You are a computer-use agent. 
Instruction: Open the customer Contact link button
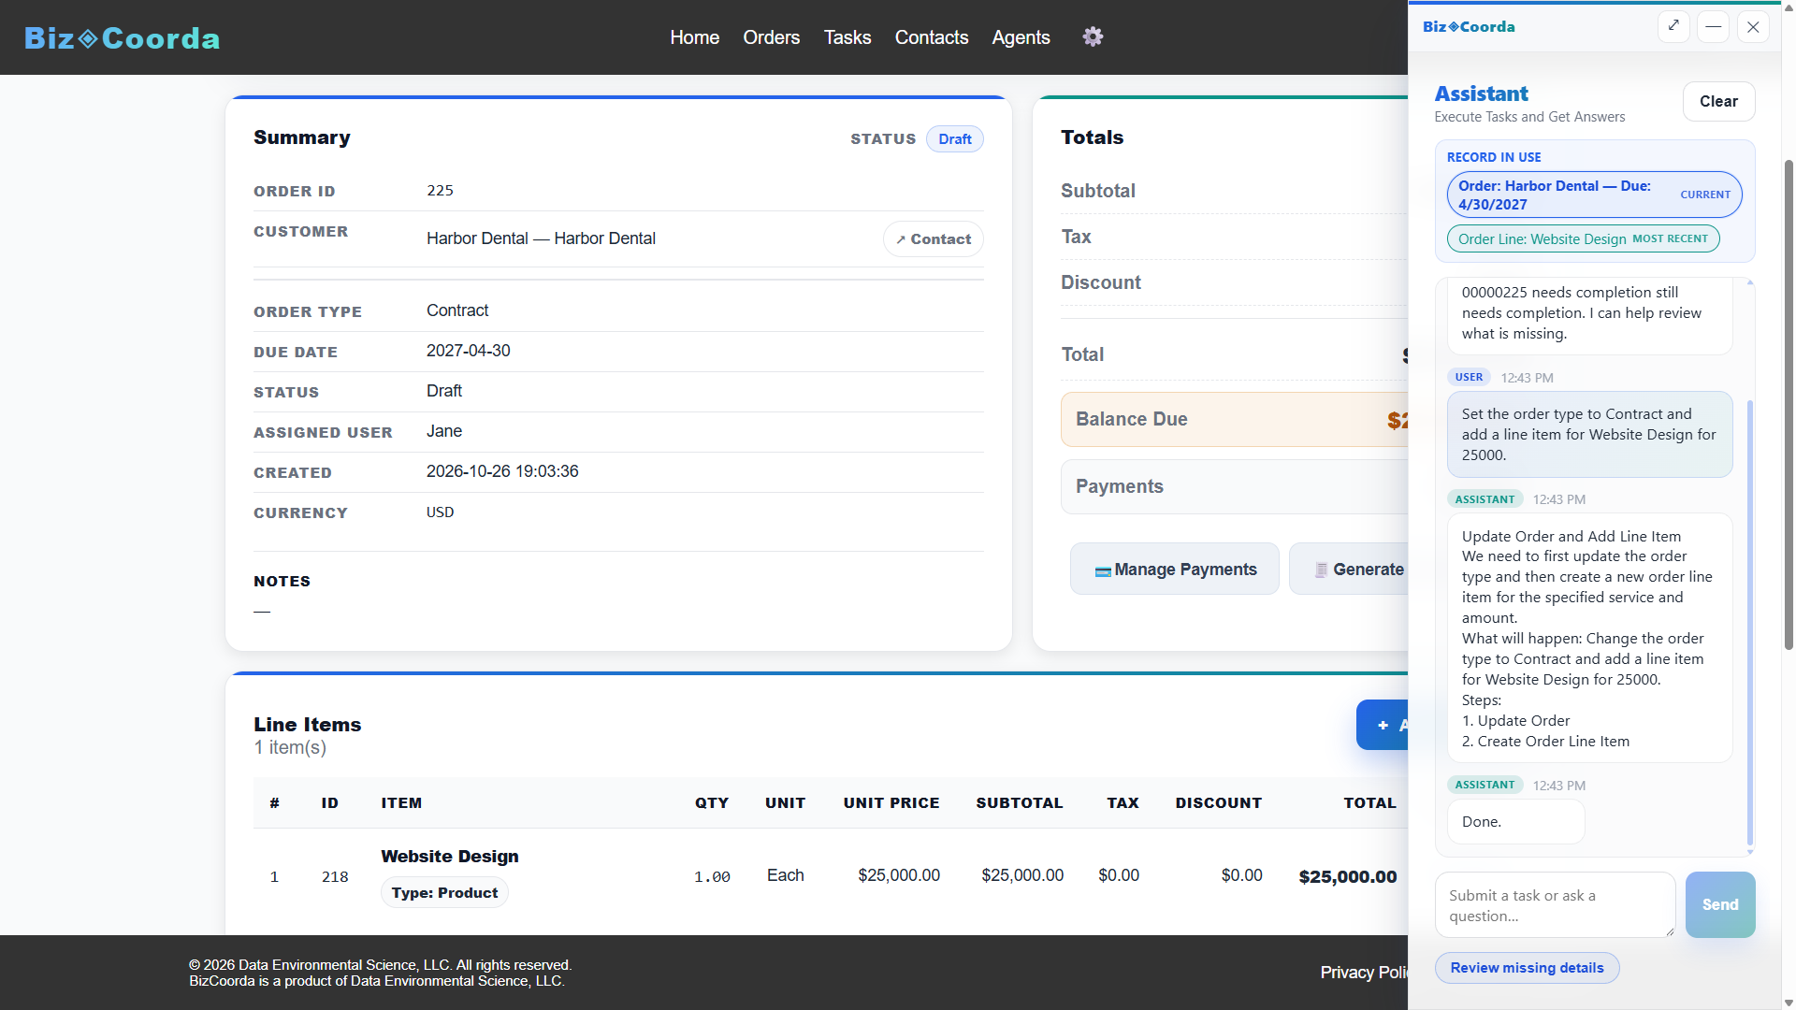click(933, 239)
